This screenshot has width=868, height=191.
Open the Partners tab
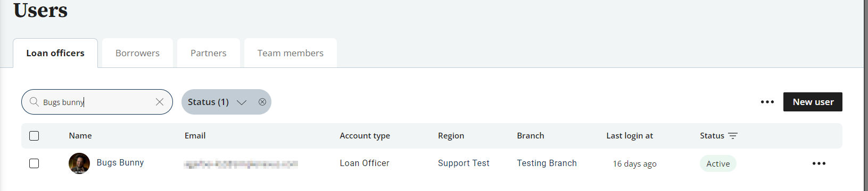(209, 53)
